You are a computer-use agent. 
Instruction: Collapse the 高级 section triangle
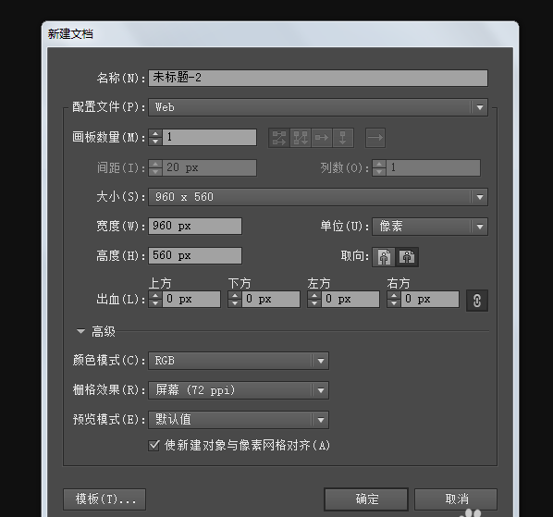(x=80, y=331)
